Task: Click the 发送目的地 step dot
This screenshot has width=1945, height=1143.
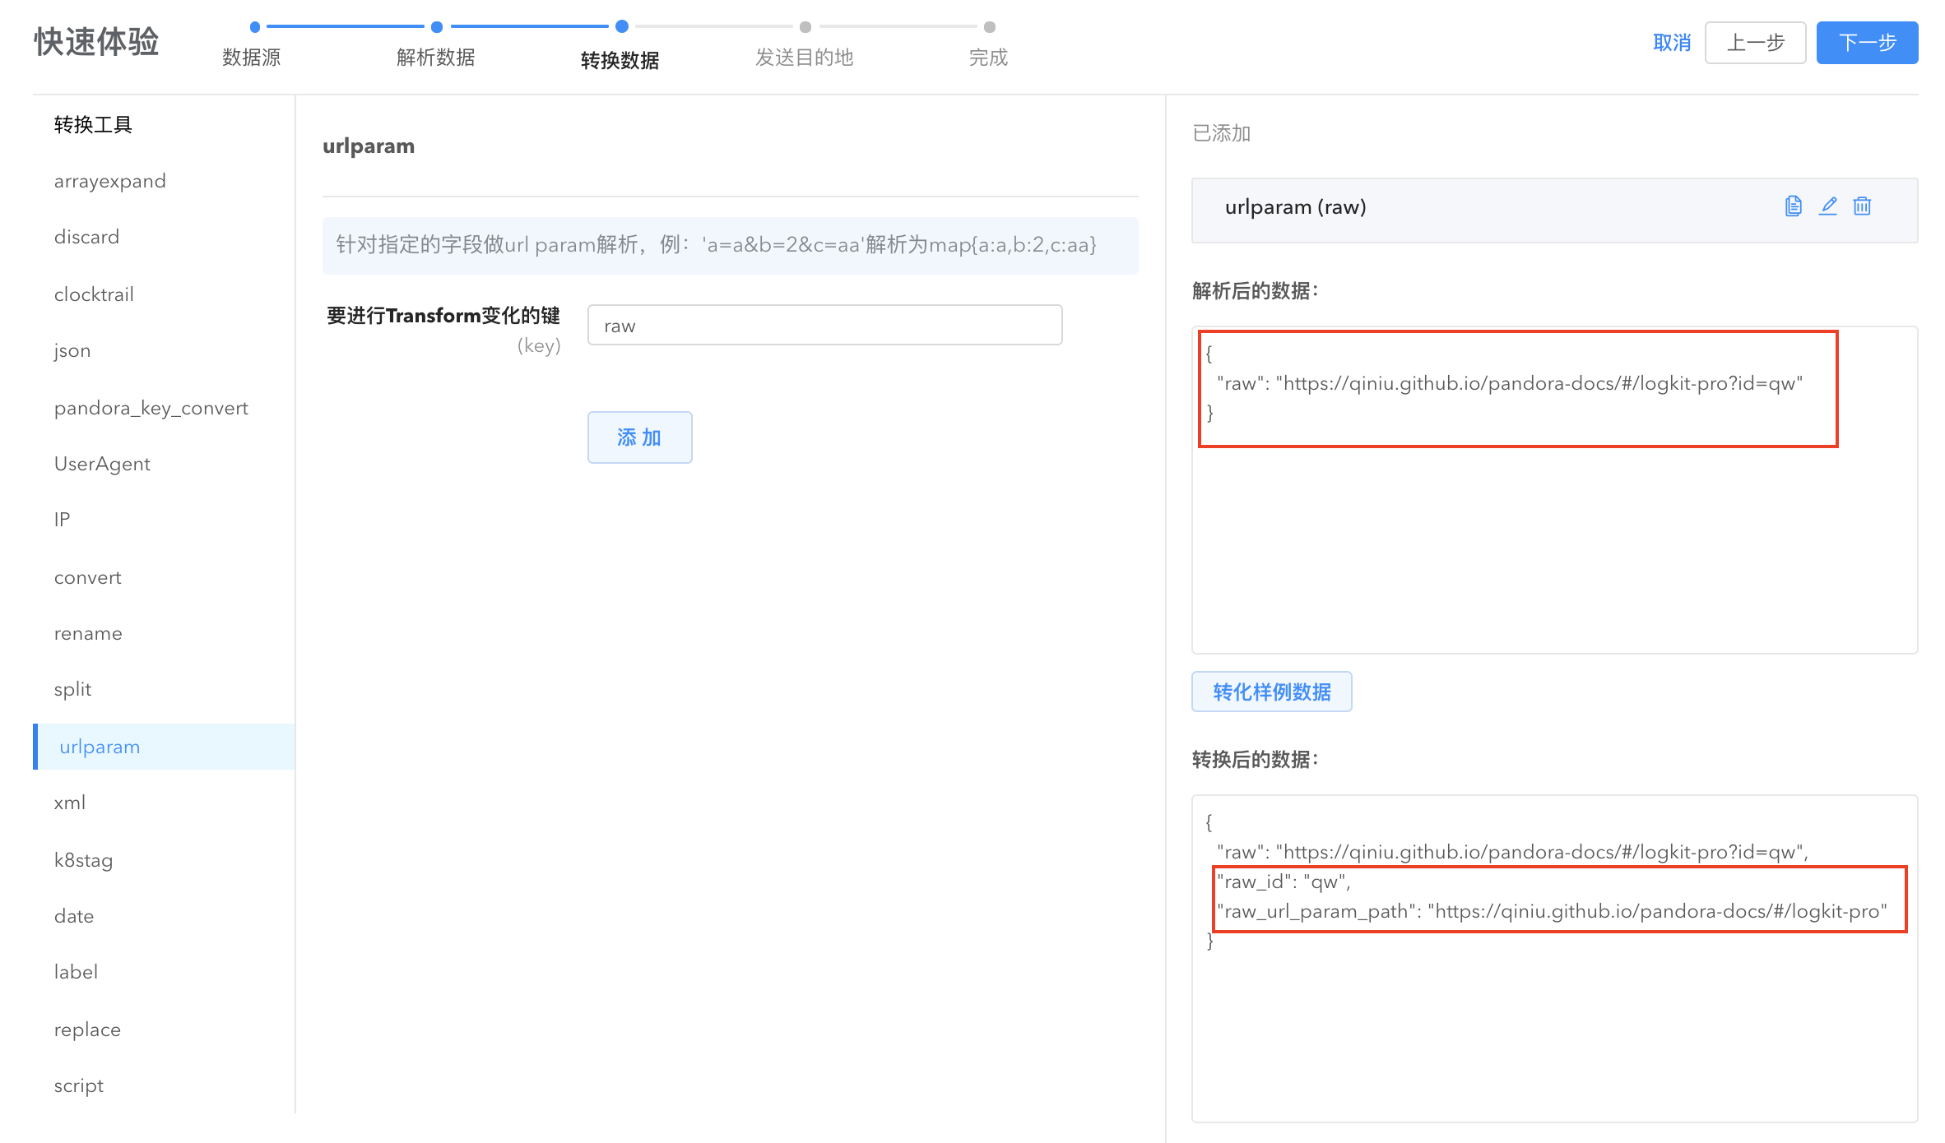Action: [805, 27]
